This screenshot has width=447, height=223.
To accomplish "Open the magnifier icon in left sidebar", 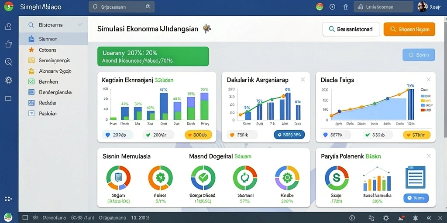I will (9, 61).
